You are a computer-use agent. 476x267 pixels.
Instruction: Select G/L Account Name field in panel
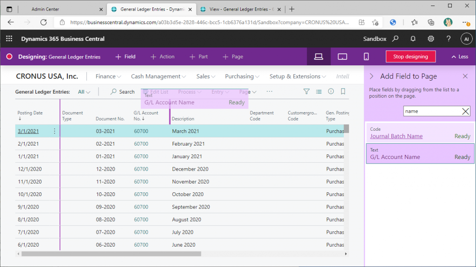[x=420, y=154]
